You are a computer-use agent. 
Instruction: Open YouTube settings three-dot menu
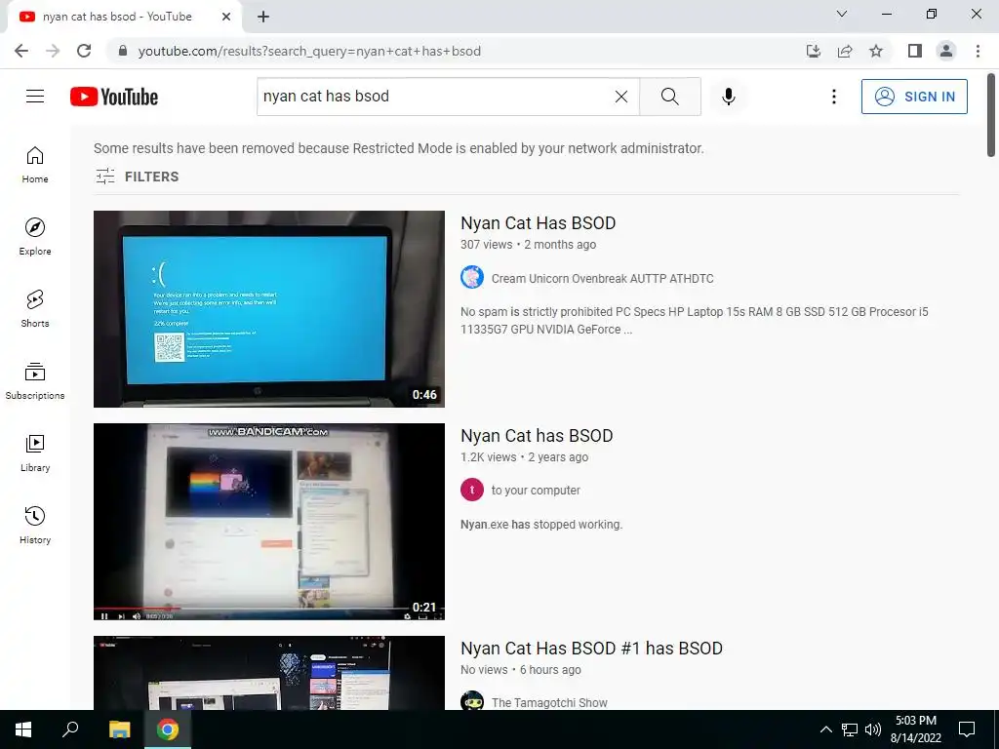tap(833, 97)
